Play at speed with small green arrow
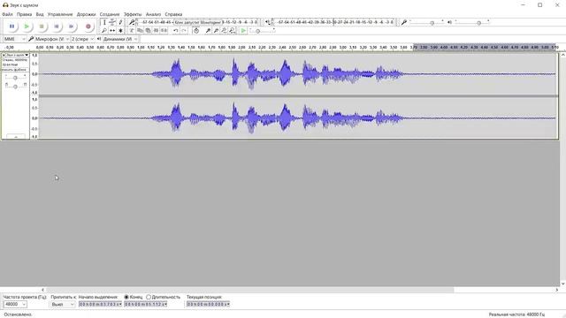The image size is (566, 318). tap(244, 31)
